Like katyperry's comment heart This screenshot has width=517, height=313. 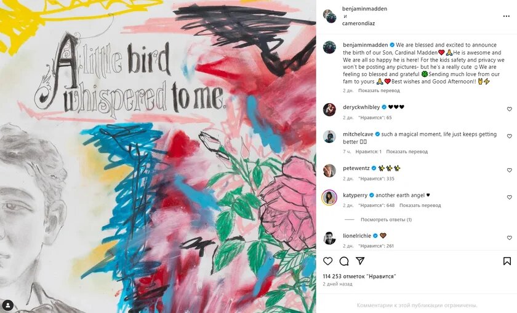pos(510,197)
